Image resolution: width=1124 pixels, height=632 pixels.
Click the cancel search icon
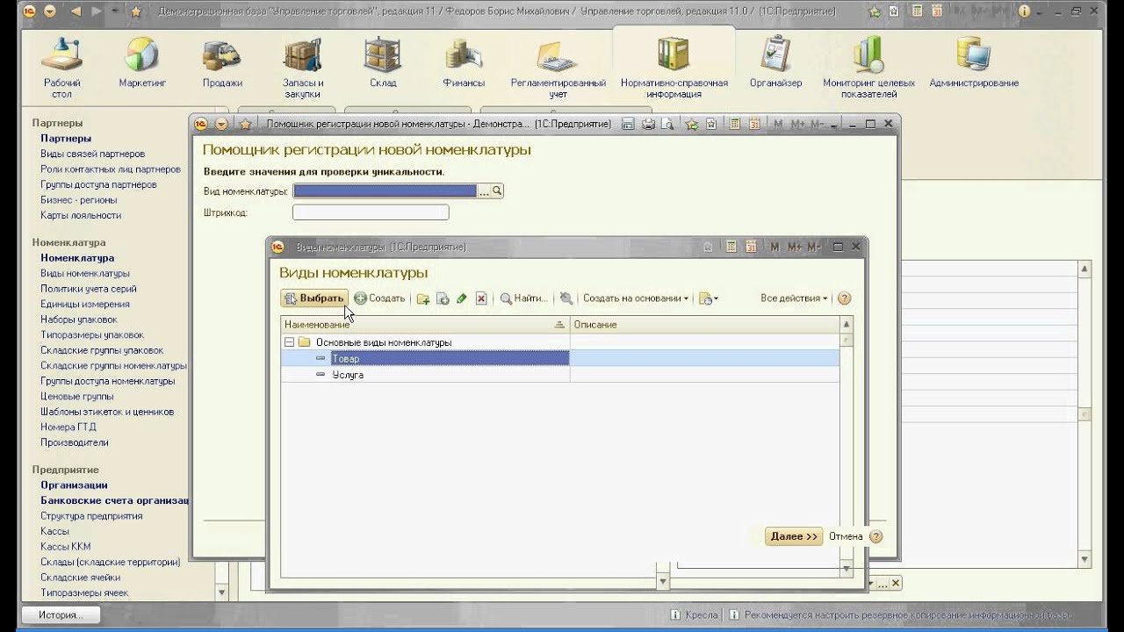pos(566,298)
